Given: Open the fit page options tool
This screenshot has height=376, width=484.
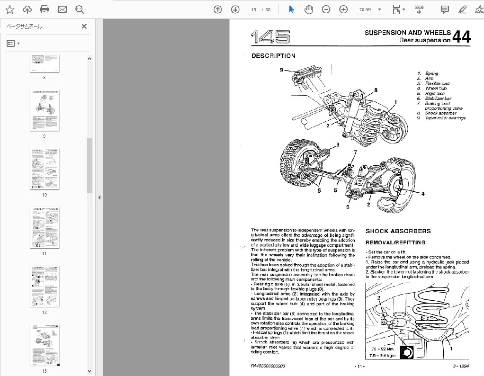Looking at the screenshot, I should (396, 9).
